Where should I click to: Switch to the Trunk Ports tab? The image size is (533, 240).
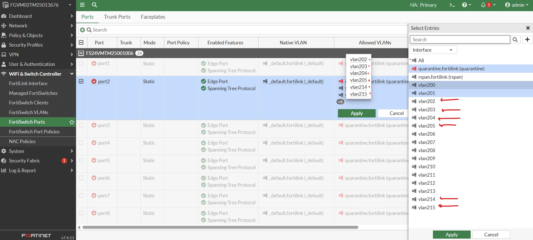(x=117, y=17)
